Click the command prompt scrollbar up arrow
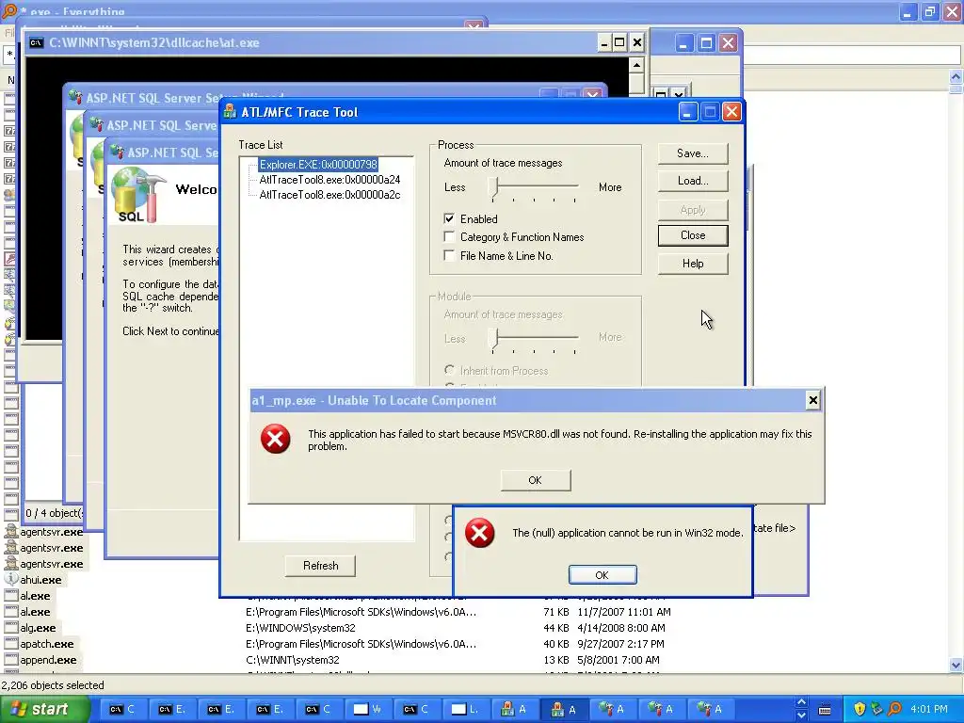964x723 pixels. (x=637, y=65)
